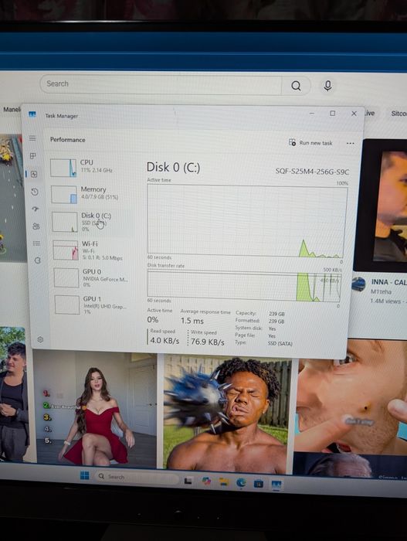The height and width of the screenshot is (541, 407).
Task: Click the browser Search input field
Action: point(161,84)
